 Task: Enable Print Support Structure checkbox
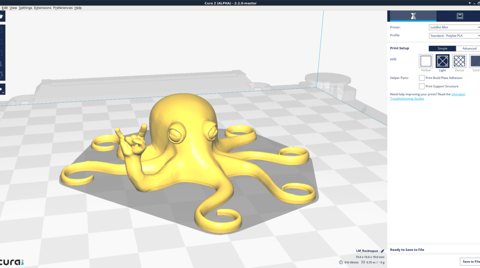(x=422, y=86)
